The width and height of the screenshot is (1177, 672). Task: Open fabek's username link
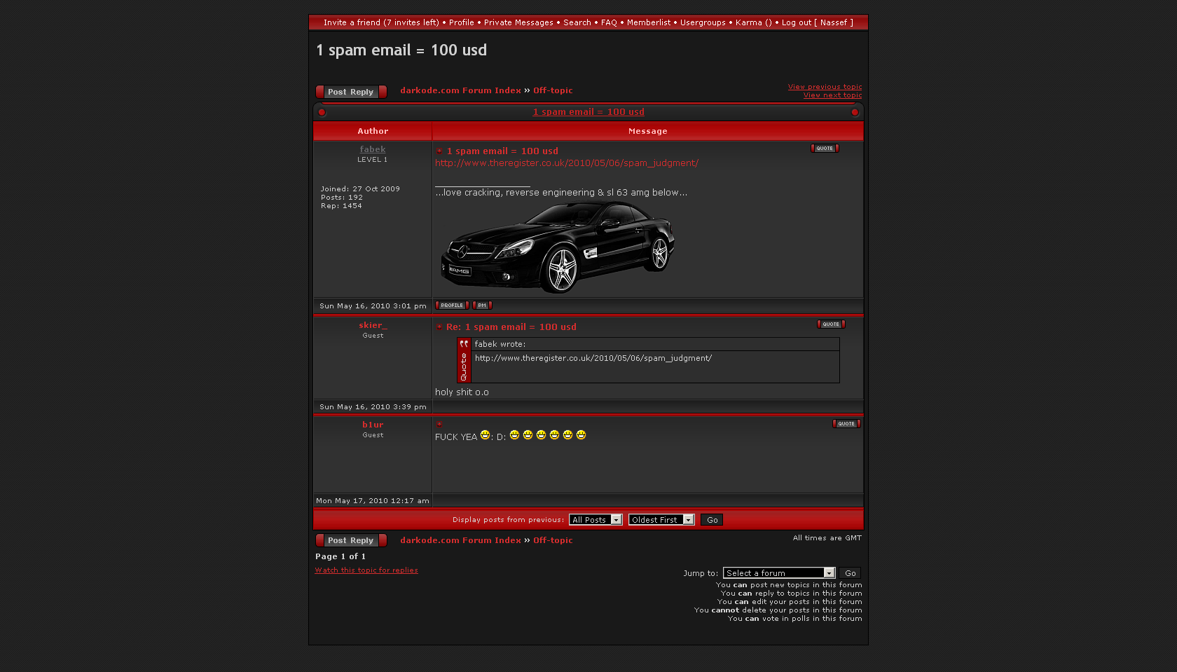pos(373,149)
